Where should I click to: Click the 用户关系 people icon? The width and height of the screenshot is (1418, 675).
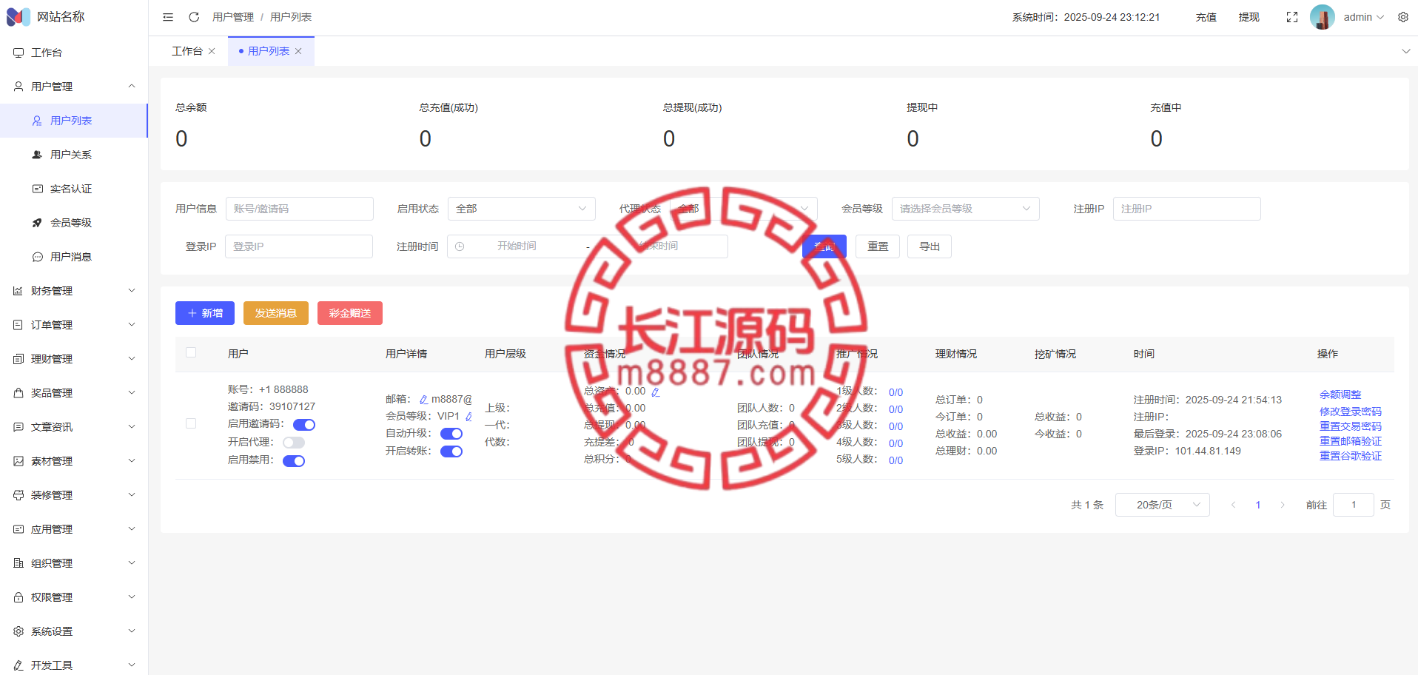37,155
